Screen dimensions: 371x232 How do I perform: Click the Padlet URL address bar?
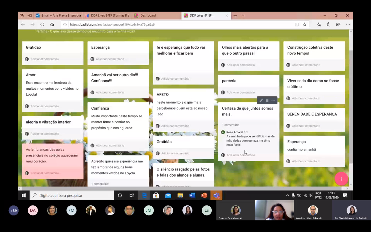pos(180,24)
